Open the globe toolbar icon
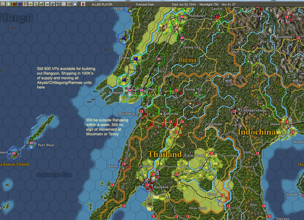304x220 pixels. tap(53, 4)
